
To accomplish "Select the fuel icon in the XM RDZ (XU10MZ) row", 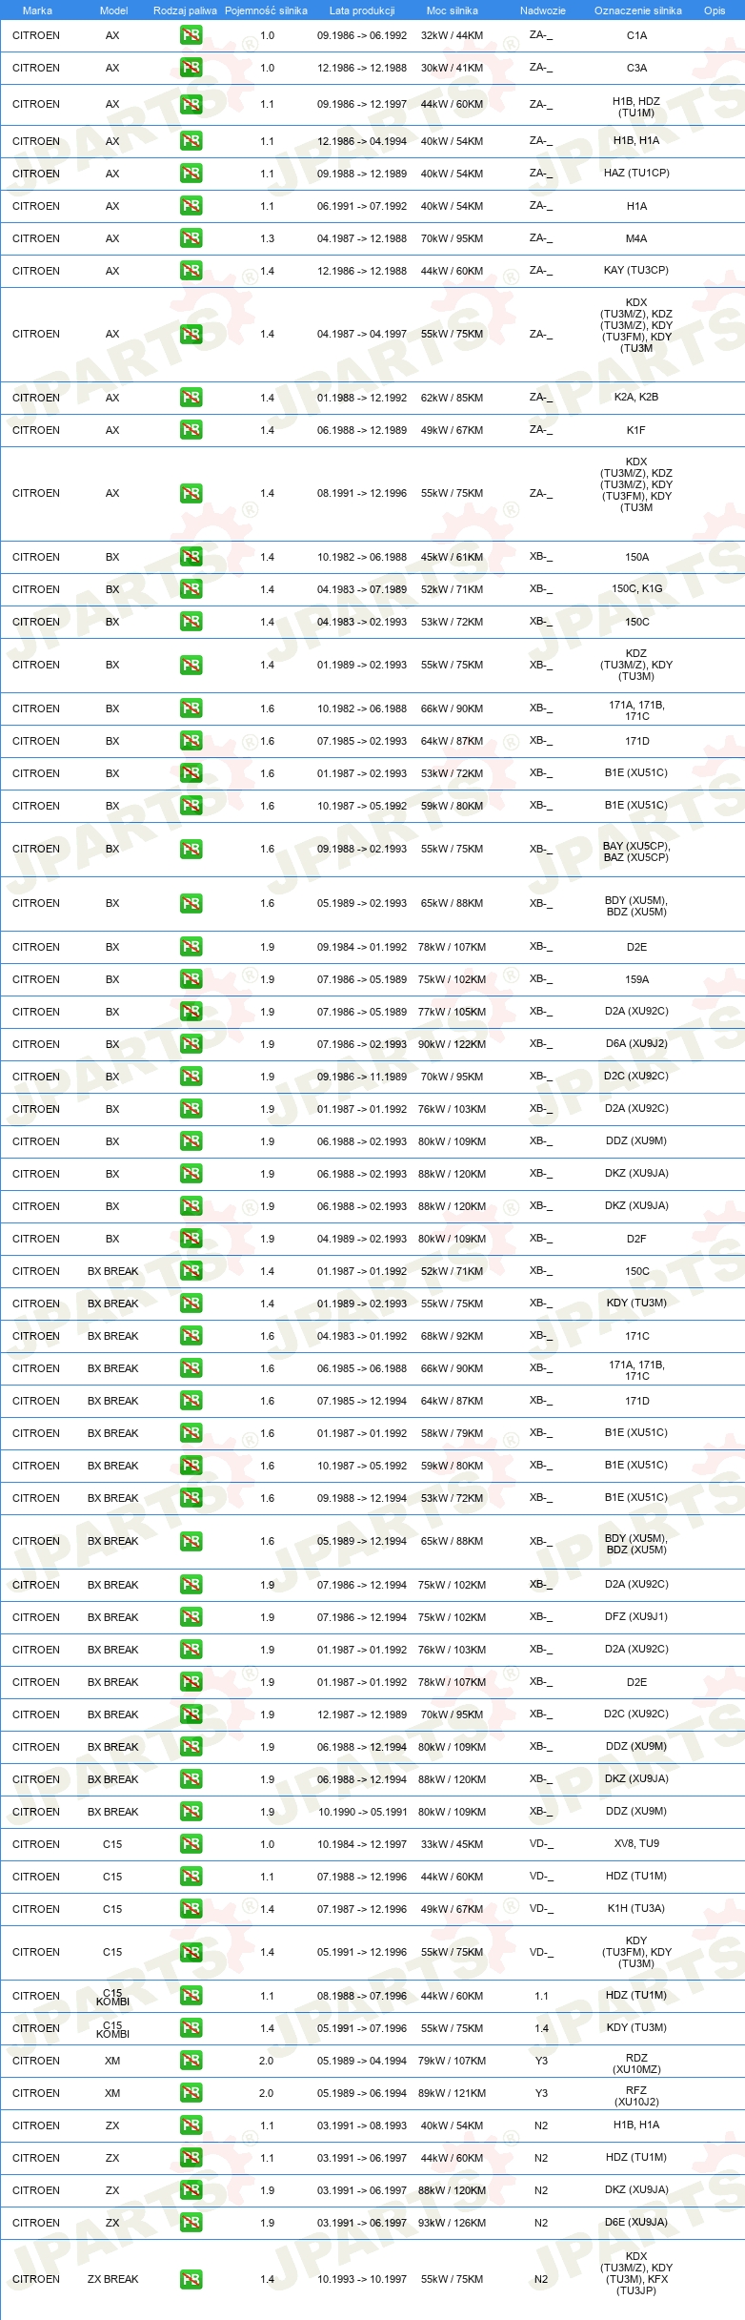I will coord(191,2061).
